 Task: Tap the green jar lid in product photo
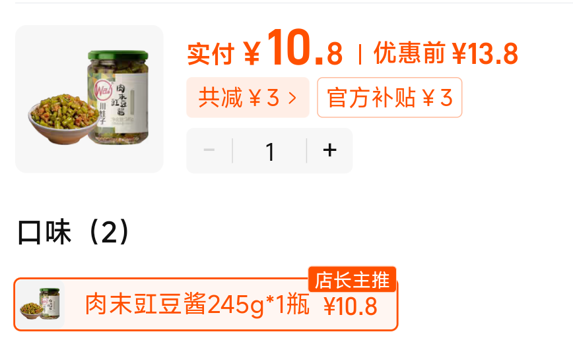point(118,55)
